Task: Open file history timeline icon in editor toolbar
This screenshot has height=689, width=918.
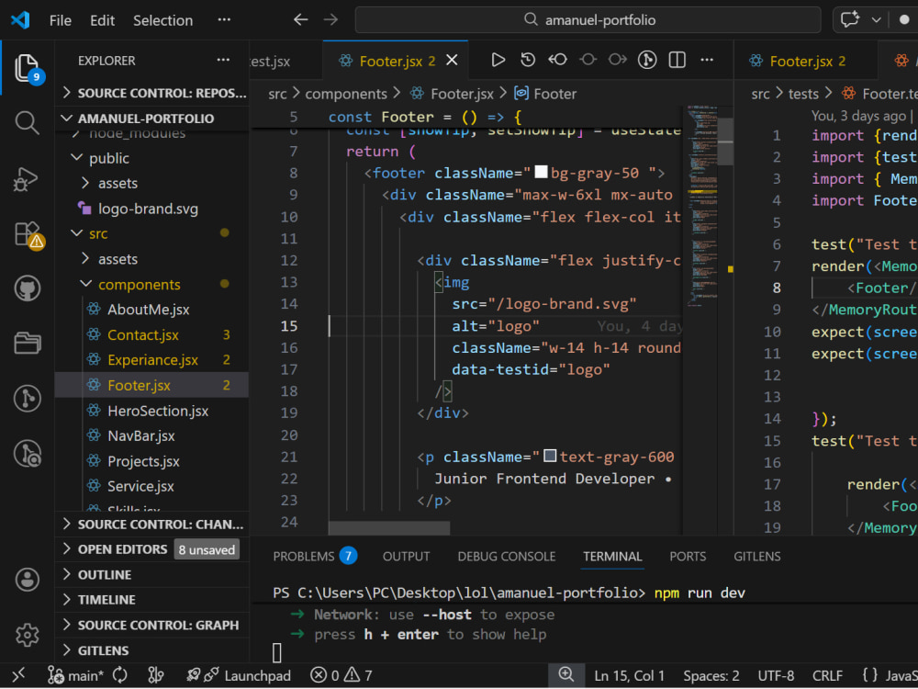Action: (x=528, y=60)
